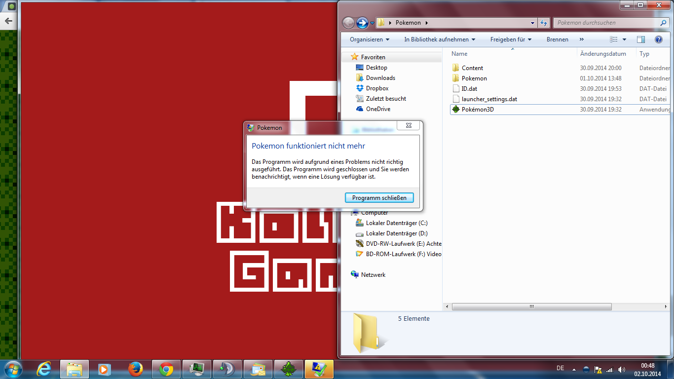
Task: Launch Google Chrome from the taskbar
Action: [x=166, y=369]
